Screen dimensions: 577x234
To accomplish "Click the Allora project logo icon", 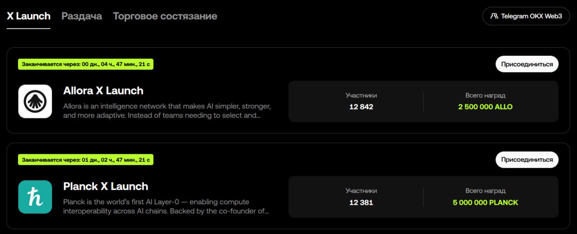I will [35, 101].
